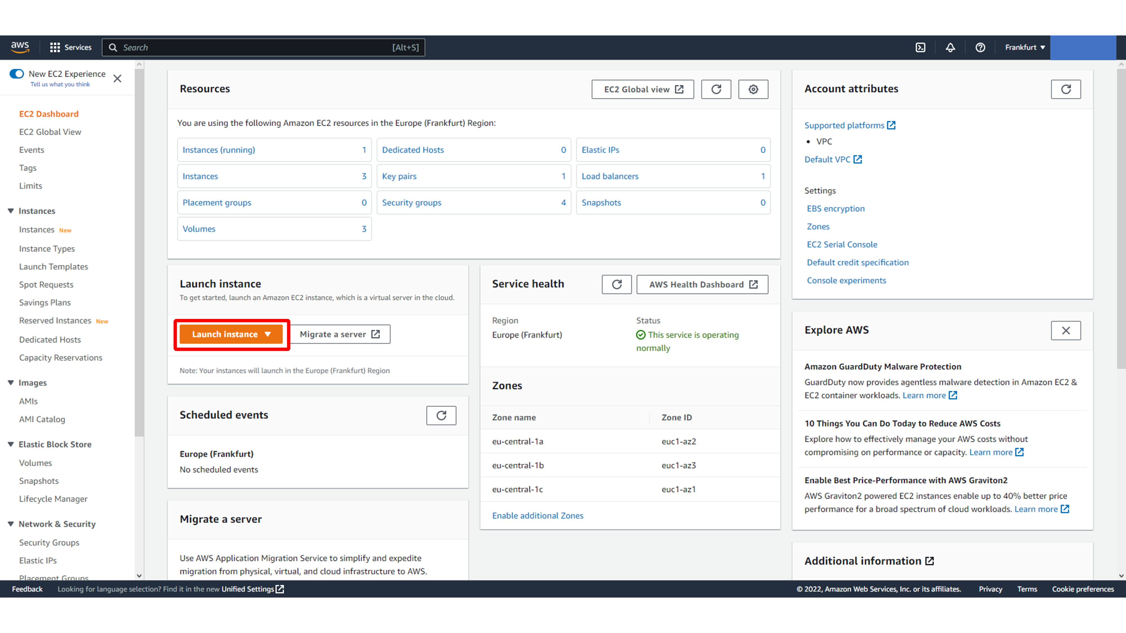Viewport: 1126px width, 633px height.
Task: Go to Limits in sidebar
Action: click(x=31, y=186)
